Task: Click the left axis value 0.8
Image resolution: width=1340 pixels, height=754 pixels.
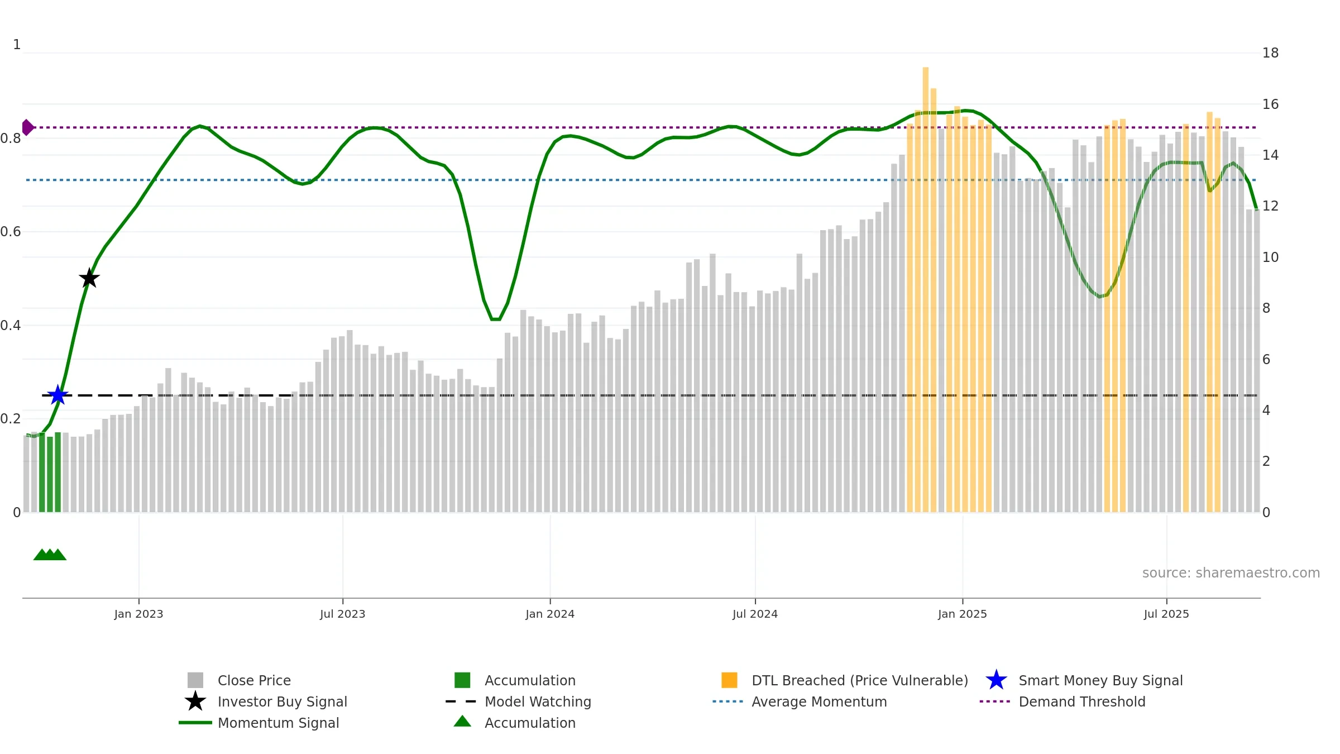Action: [x=11, y=138]
